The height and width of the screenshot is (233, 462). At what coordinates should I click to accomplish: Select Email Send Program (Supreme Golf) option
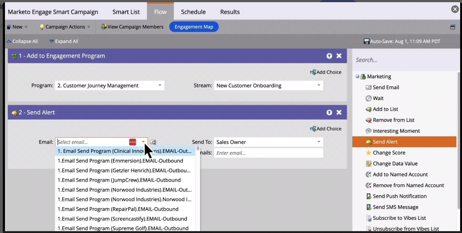[125, 228]
